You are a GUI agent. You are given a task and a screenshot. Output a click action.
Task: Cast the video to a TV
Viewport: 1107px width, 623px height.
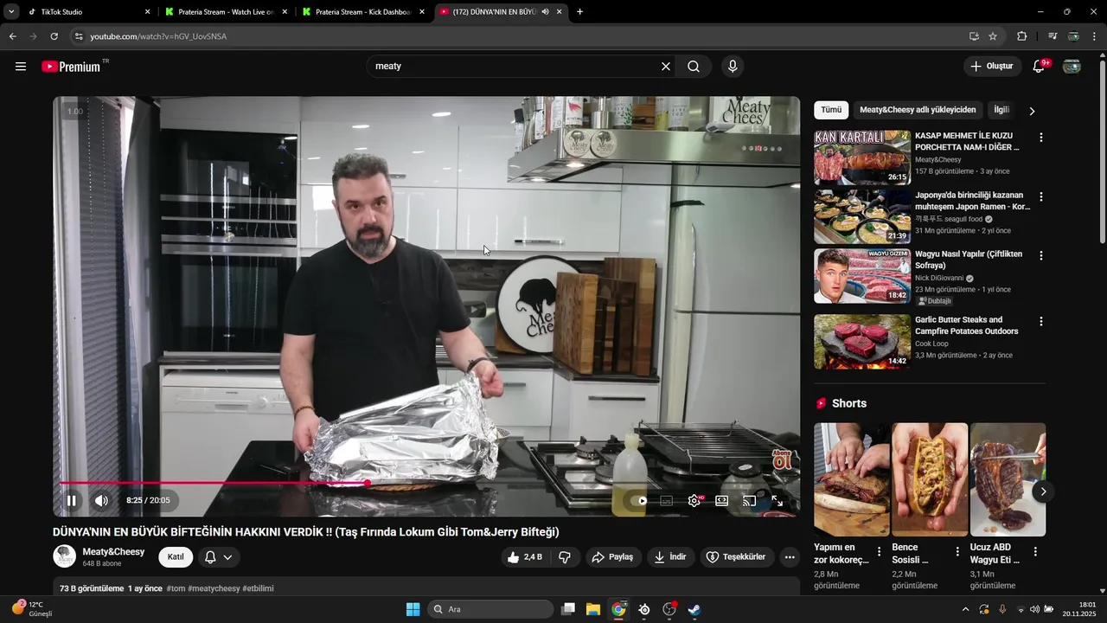click(x=750, y=500)
